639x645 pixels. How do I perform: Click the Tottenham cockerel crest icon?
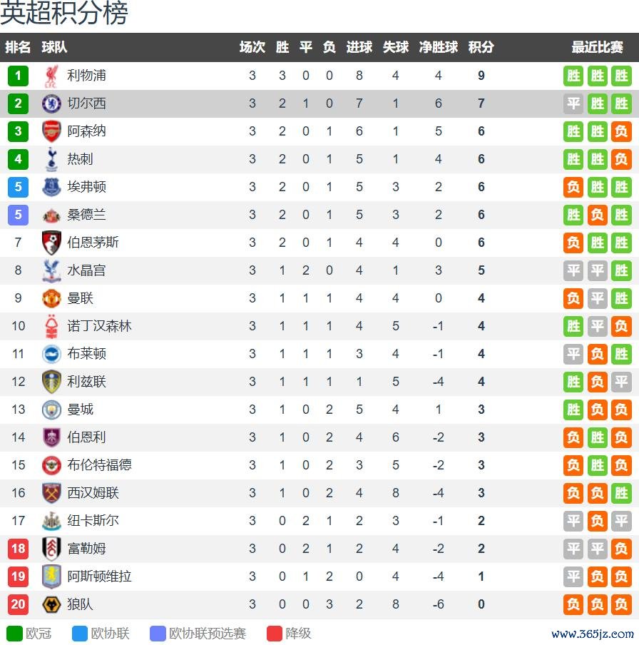click(x=51, y=159)
